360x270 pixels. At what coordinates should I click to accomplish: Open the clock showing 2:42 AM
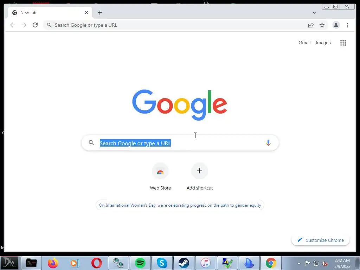[342, 263]
